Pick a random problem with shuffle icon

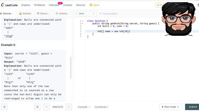37,107
